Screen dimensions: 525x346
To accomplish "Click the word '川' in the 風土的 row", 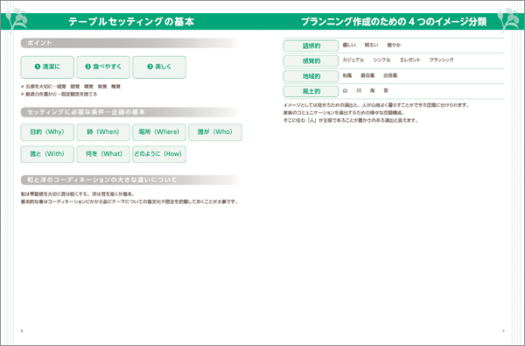I will 359,91.
